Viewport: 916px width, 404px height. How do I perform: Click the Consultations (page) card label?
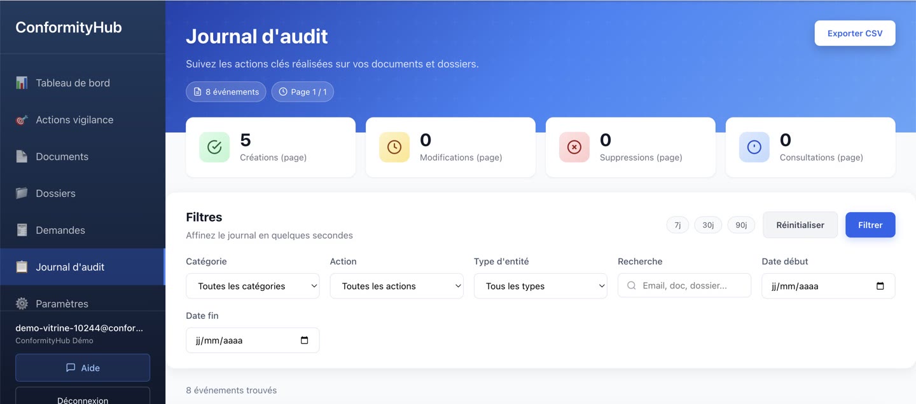tap(821, 158)
